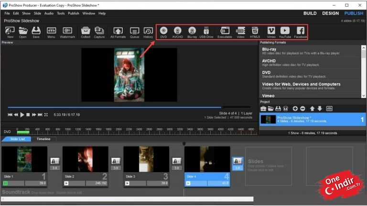Click the Collect toolbar icon
This screenshot has width=367, height=206.
pos(86,32)
